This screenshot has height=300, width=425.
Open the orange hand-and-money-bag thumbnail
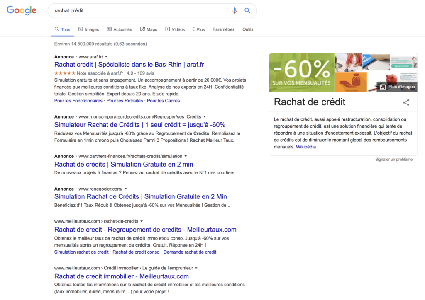coord(351,82)
